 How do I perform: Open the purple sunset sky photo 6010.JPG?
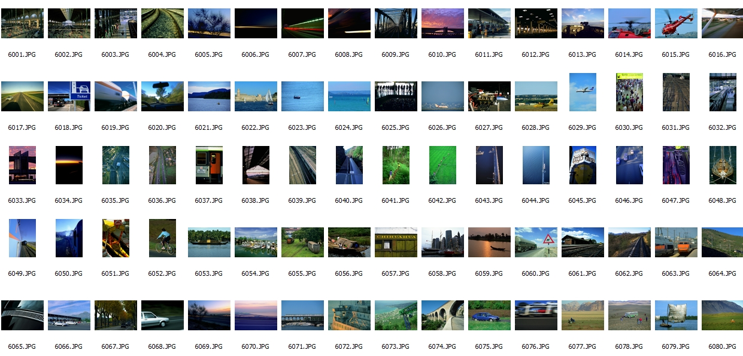(x=442, y=23)
